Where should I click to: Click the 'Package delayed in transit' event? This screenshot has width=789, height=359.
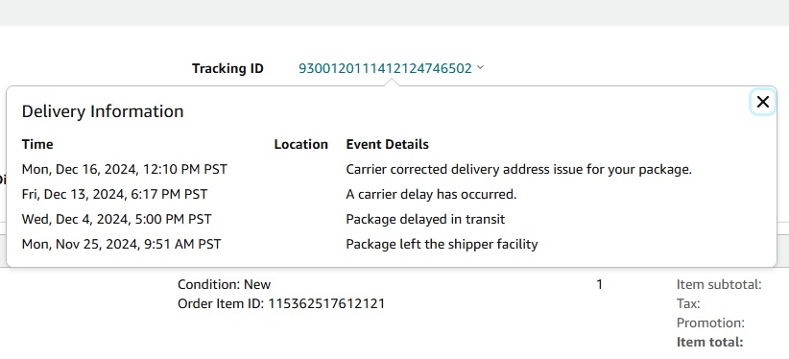(425, 220)
